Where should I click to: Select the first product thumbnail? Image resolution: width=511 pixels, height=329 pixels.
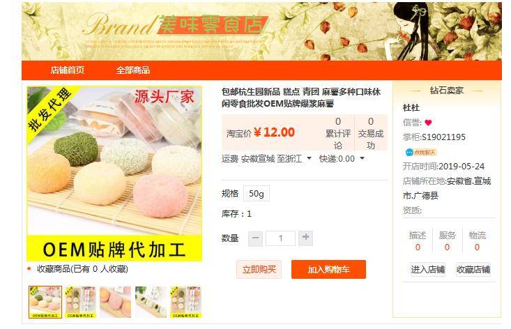click(45, 302)
